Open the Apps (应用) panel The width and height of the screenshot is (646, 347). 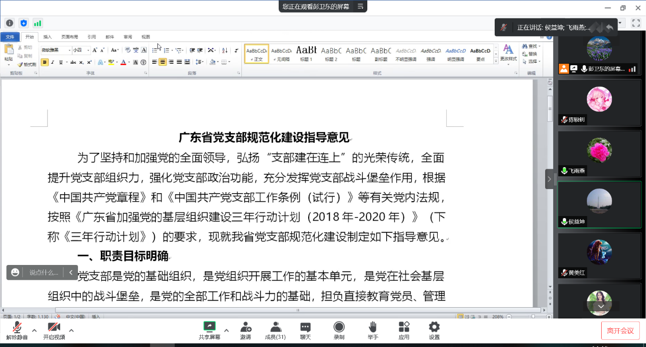point(404,330)
